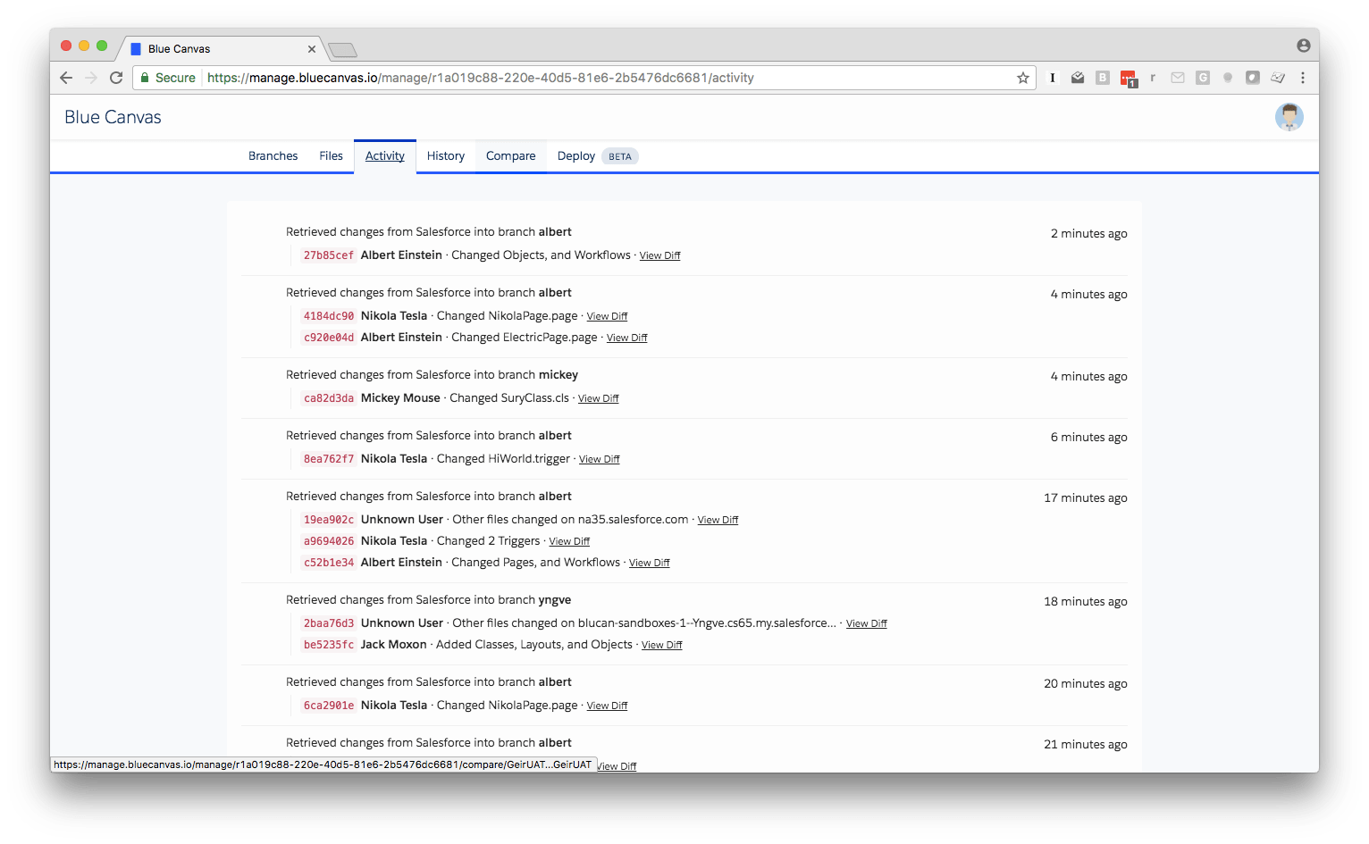Click the '6 minutes ago' timestamp

1088,438
